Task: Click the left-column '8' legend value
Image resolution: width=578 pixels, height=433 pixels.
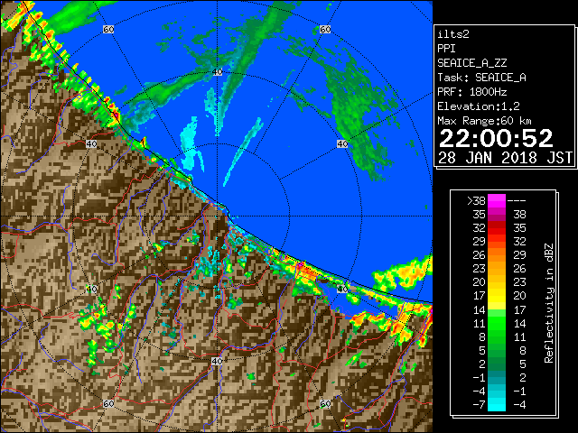Action: point(481,336)
